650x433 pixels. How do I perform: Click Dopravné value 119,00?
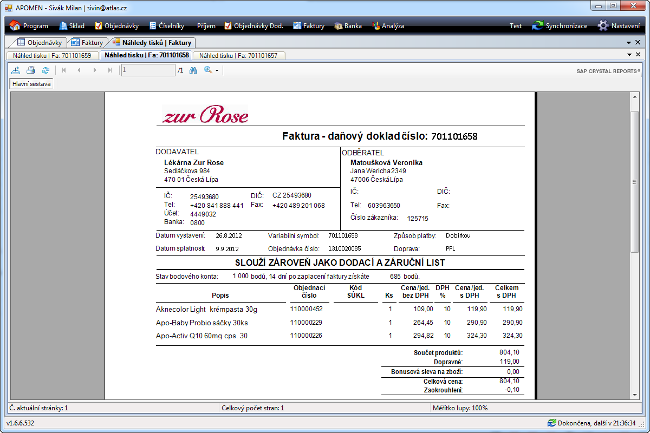pos(509,362)
